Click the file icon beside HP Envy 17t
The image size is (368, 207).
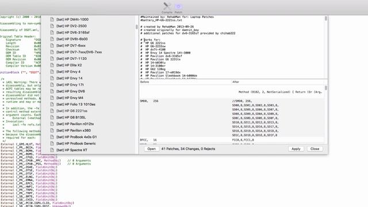(x=52, y=85)
